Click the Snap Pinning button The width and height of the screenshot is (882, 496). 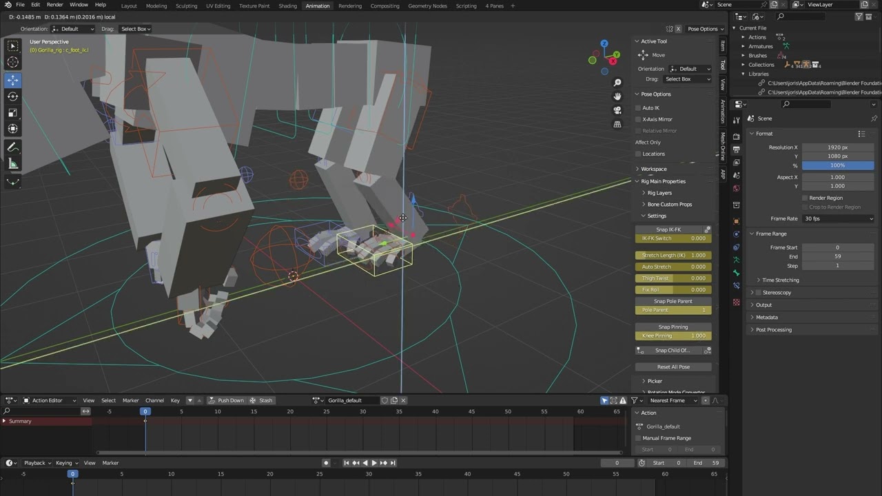[673, 327]
